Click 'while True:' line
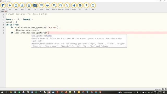 13,25
